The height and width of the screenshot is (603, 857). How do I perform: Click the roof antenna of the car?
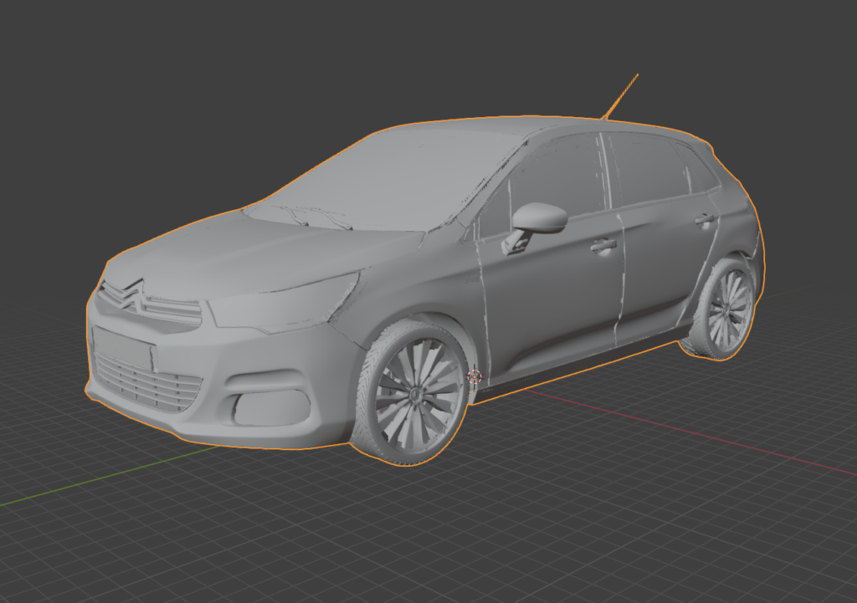pyautogui.click(x=620, y=97)
